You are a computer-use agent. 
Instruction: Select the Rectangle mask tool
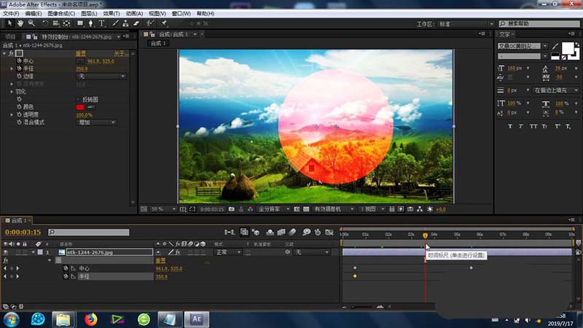[x=80, y=23]
